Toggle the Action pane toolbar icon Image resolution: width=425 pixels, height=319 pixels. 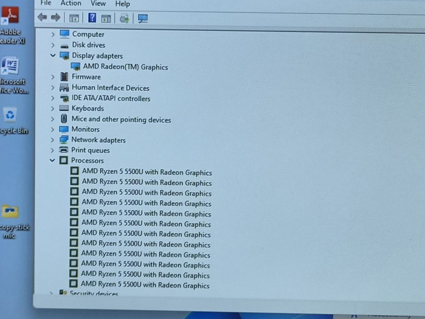[106, 19]
